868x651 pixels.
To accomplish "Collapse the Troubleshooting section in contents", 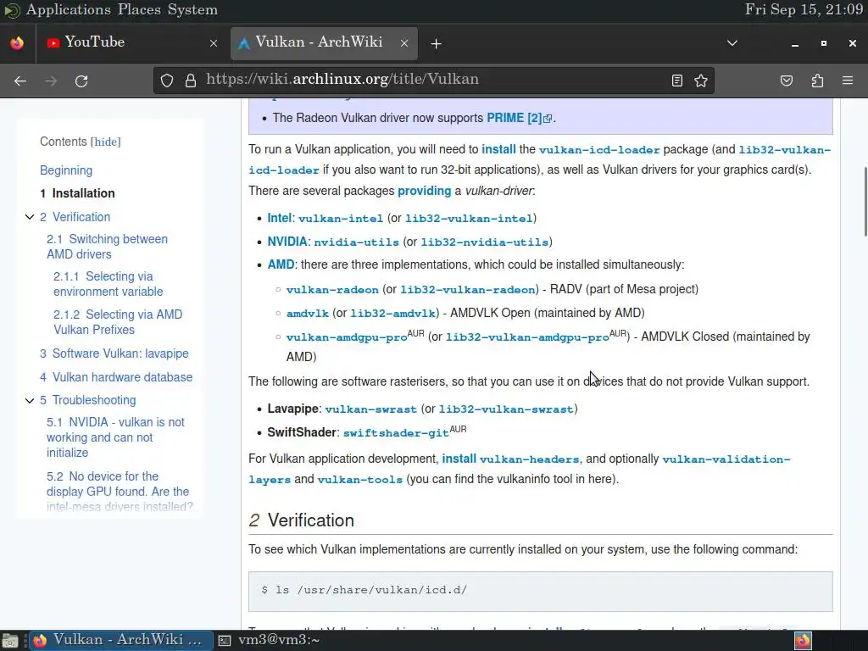I will 30,400.
